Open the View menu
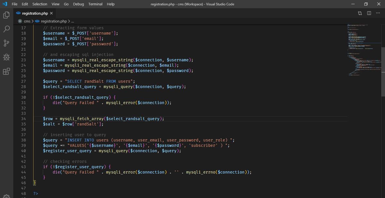The height and width of the screenshot is (198, 385). pos(56,4)
